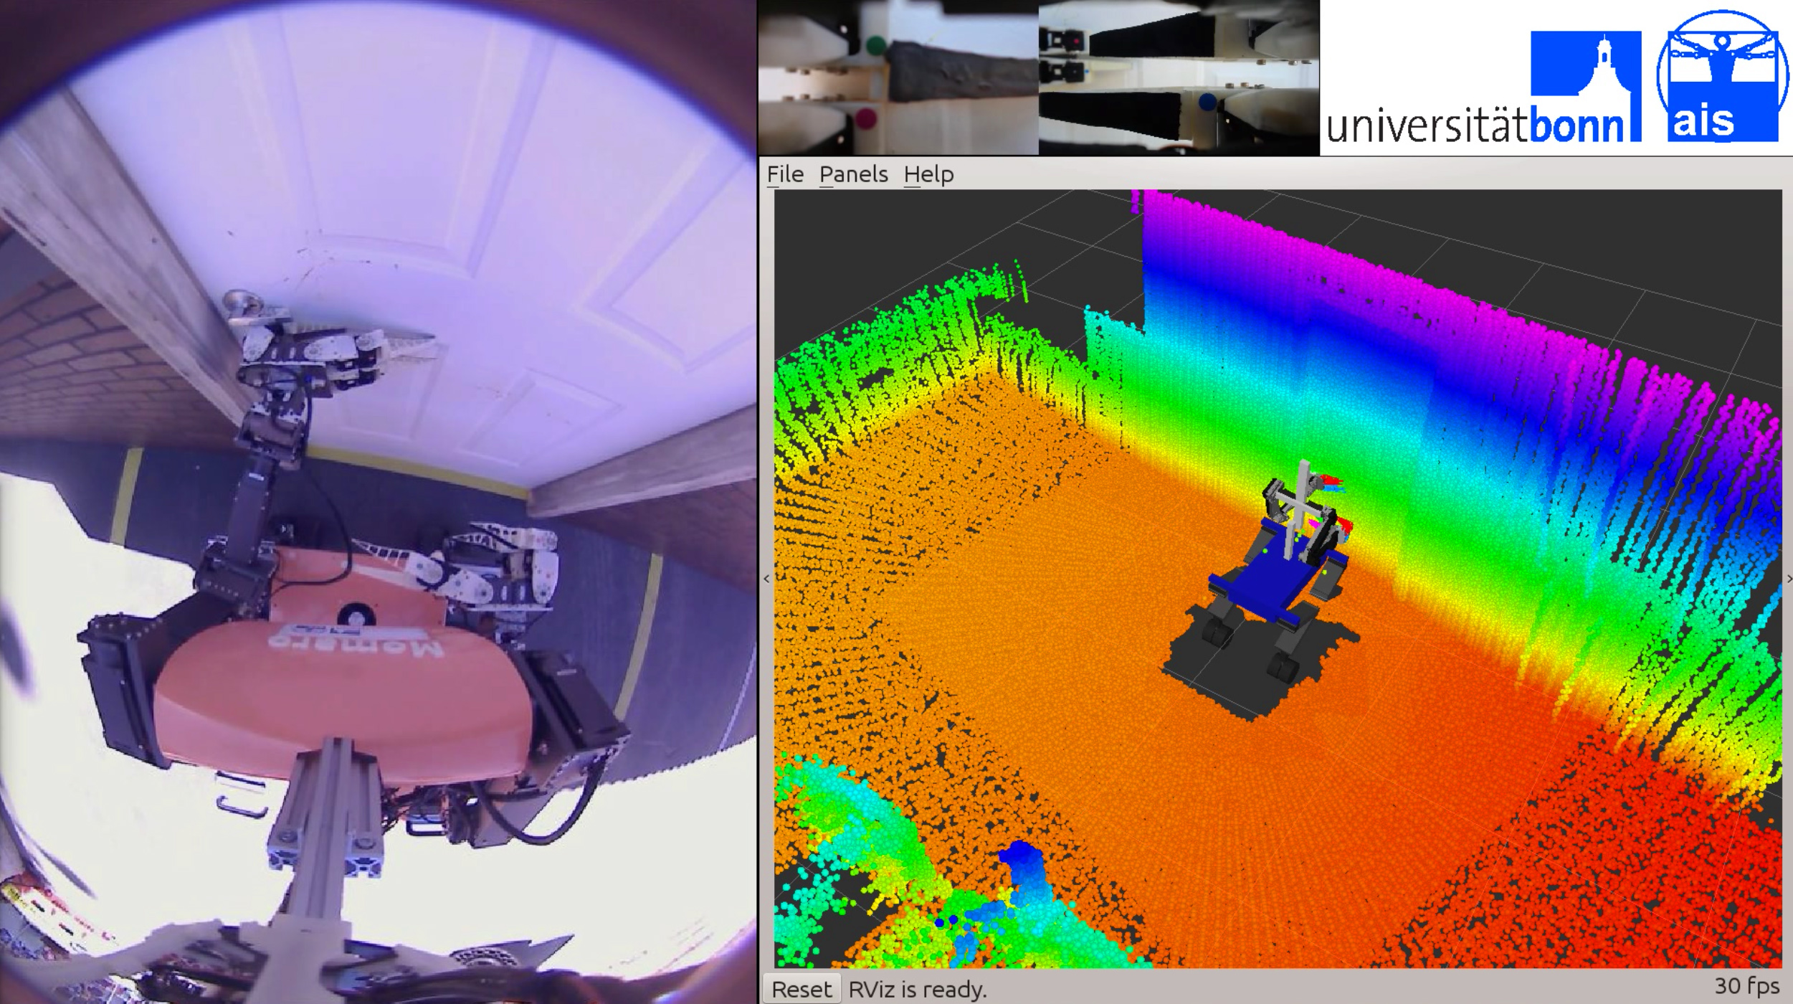1793x1004 pixels.
Task: Click the Reset button in RViz
Action: tap(802, 989)
